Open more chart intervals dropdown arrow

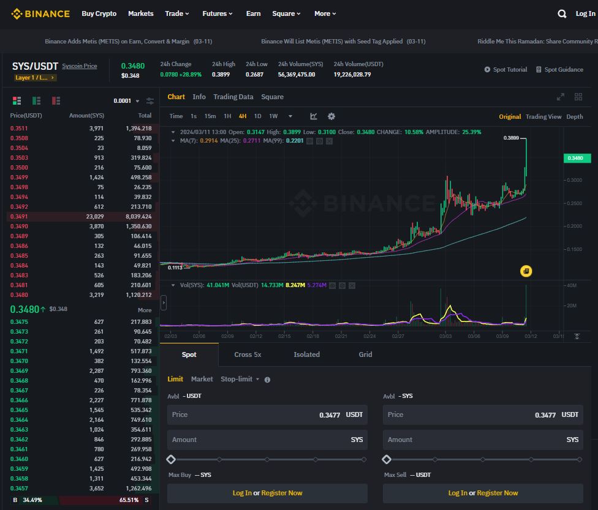tap(290, 116)
